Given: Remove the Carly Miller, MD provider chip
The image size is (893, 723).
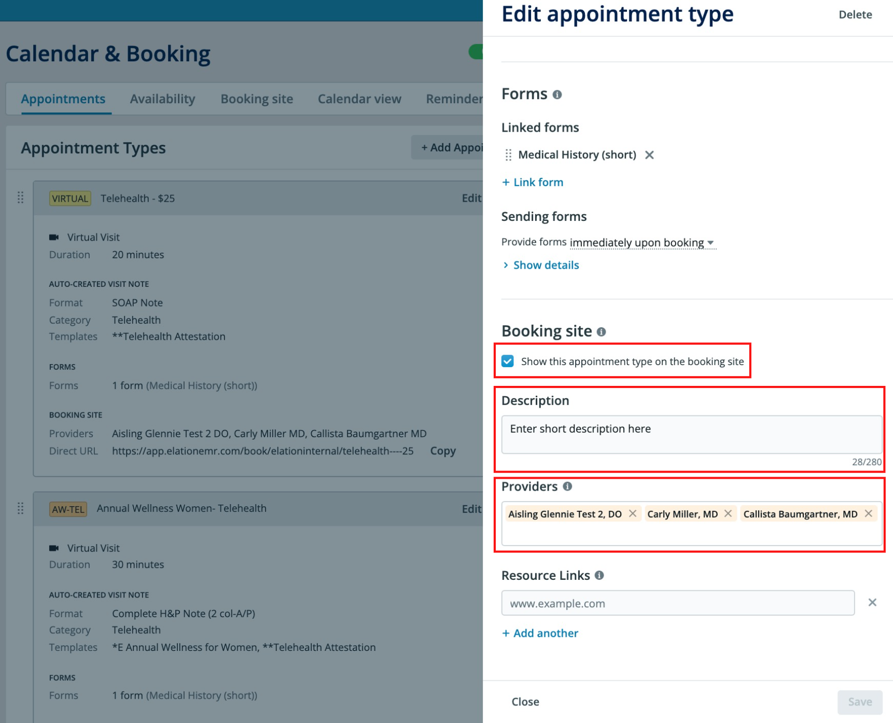Looking at the screenshot, I should (x=728, y=513).
